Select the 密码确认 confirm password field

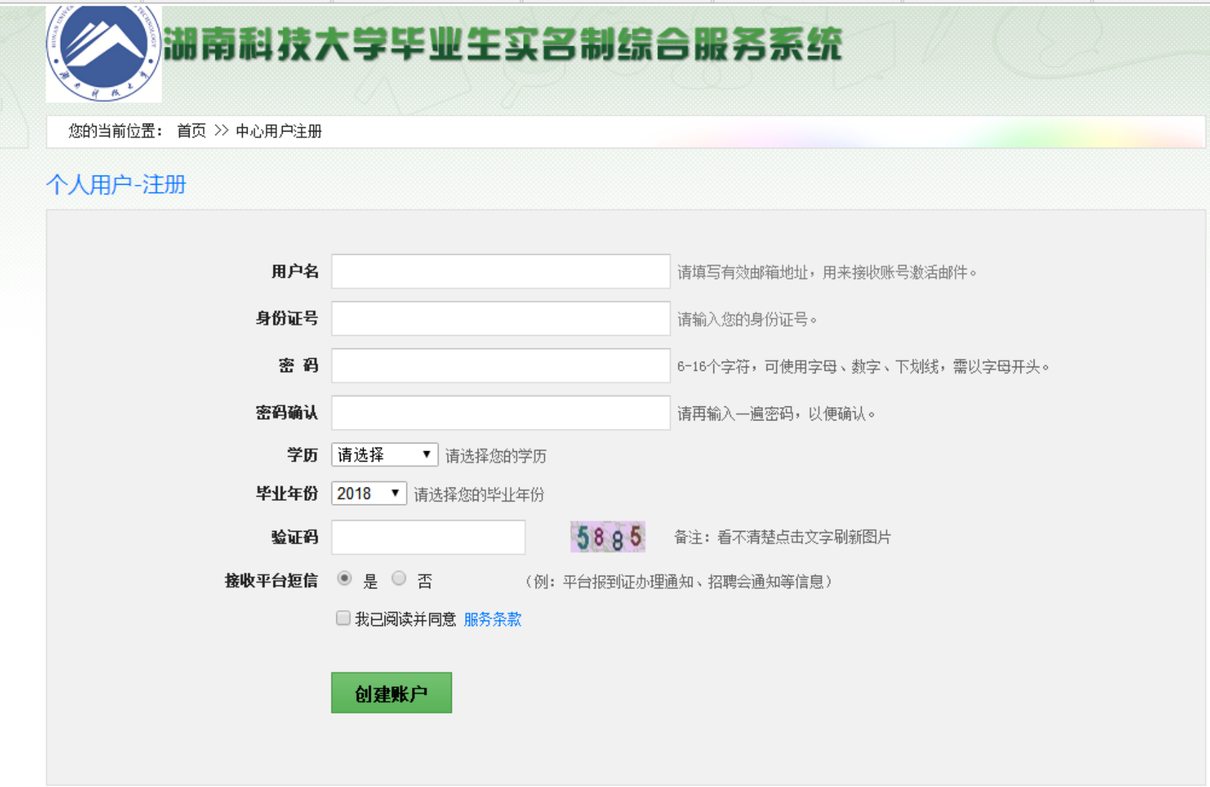[500, 413]
